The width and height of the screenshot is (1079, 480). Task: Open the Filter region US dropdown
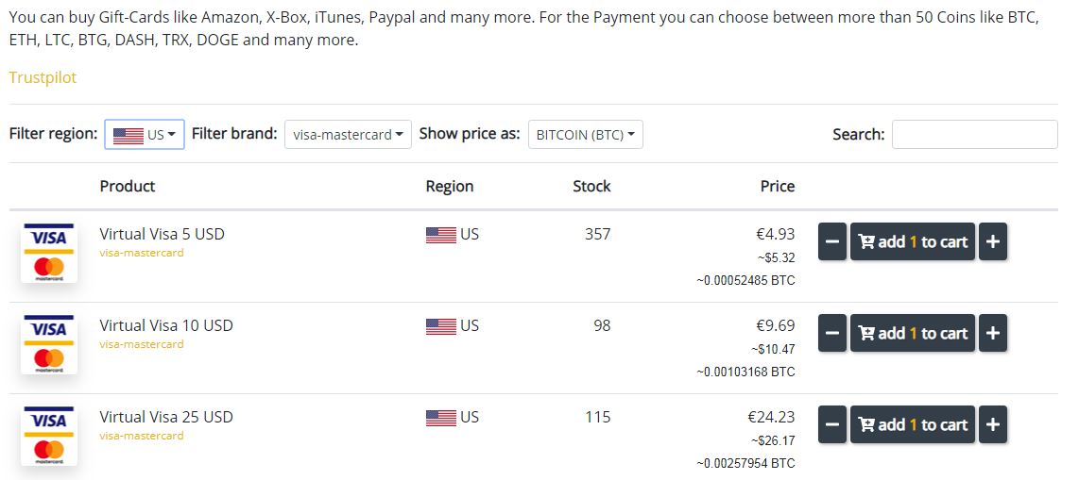pos(145,134)
